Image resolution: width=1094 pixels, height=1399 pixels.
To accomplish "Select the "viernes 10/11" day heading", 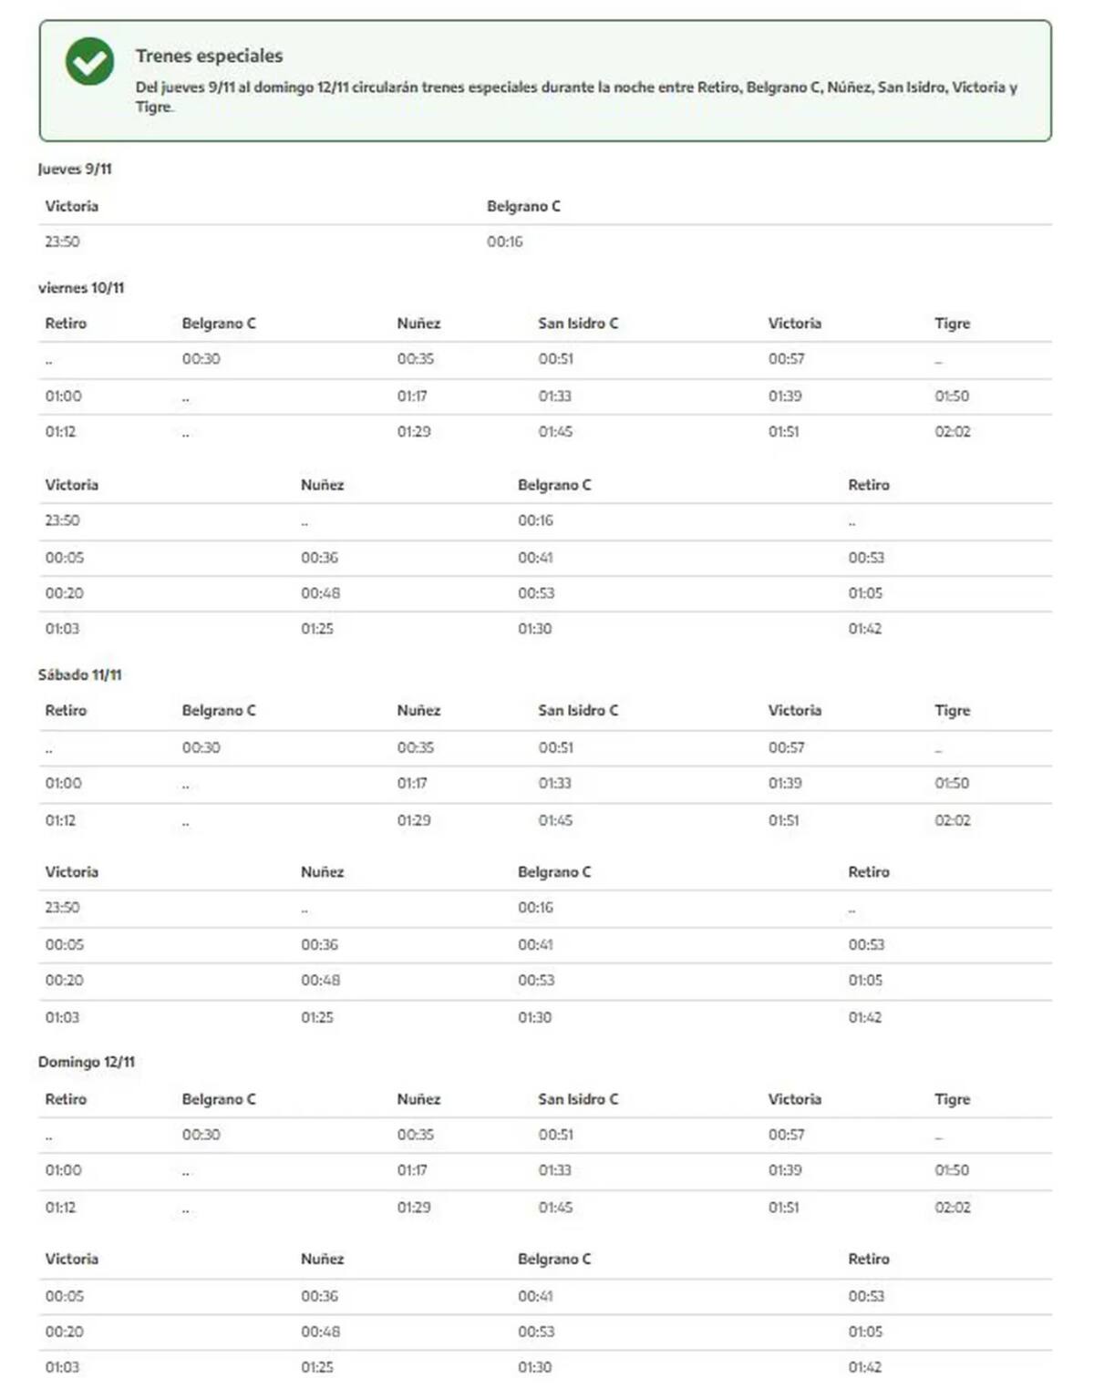I will (x=81, y=287).
